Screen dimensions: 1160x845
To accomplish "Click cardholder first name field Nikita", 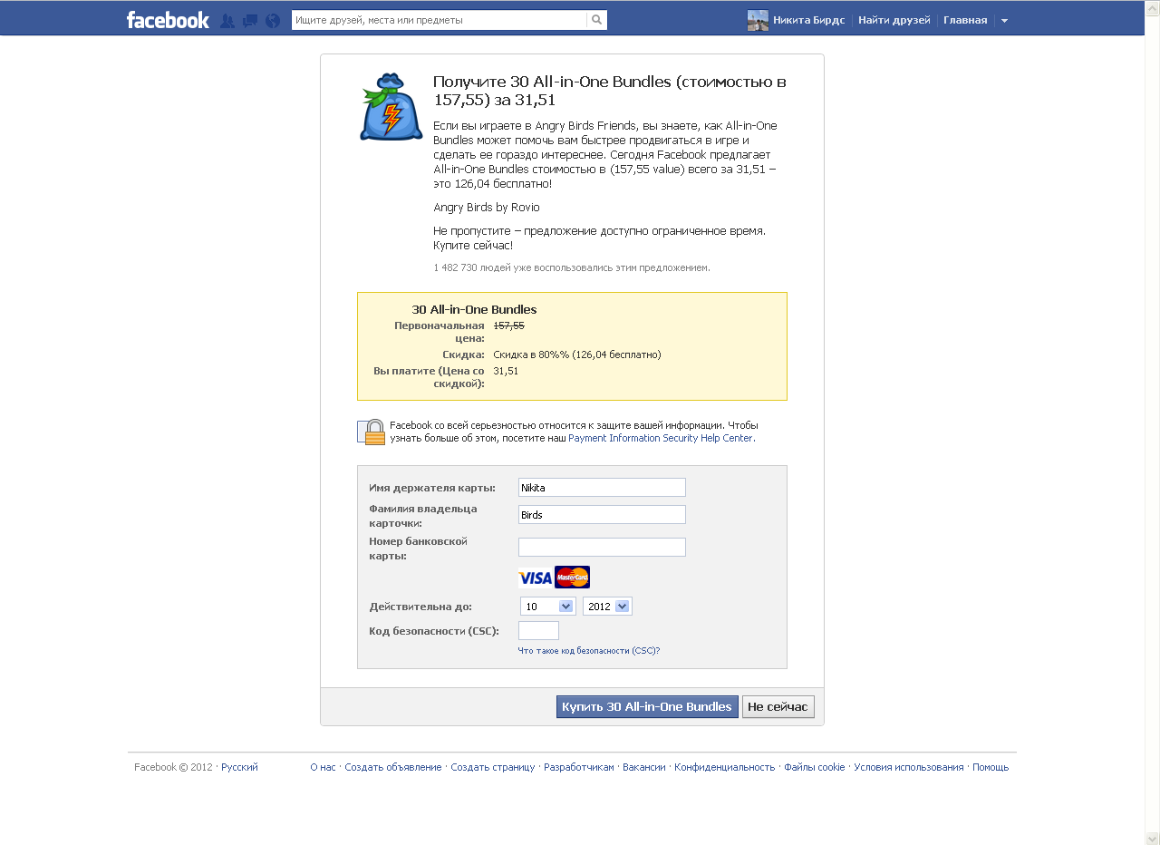I will (602, 488).
